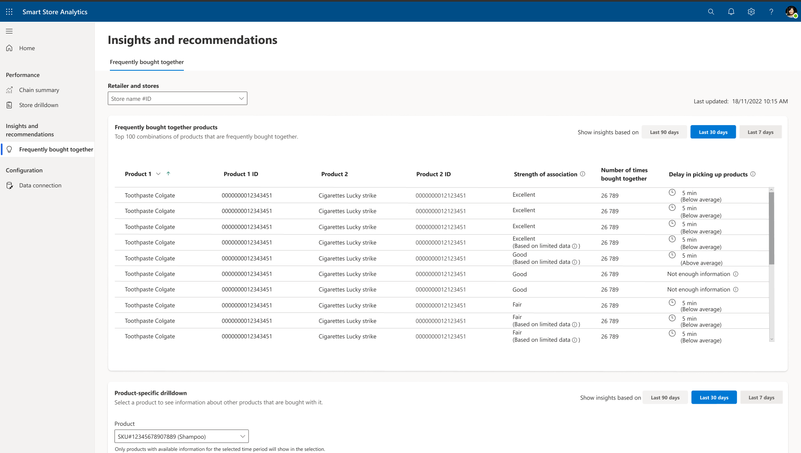Click the table vertical scrollbar thumb
801x453 pixels.
tap(771, 228)
